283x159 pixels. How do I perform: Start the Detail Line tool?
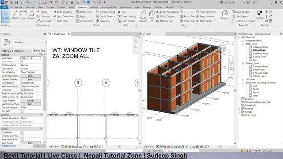84,12
